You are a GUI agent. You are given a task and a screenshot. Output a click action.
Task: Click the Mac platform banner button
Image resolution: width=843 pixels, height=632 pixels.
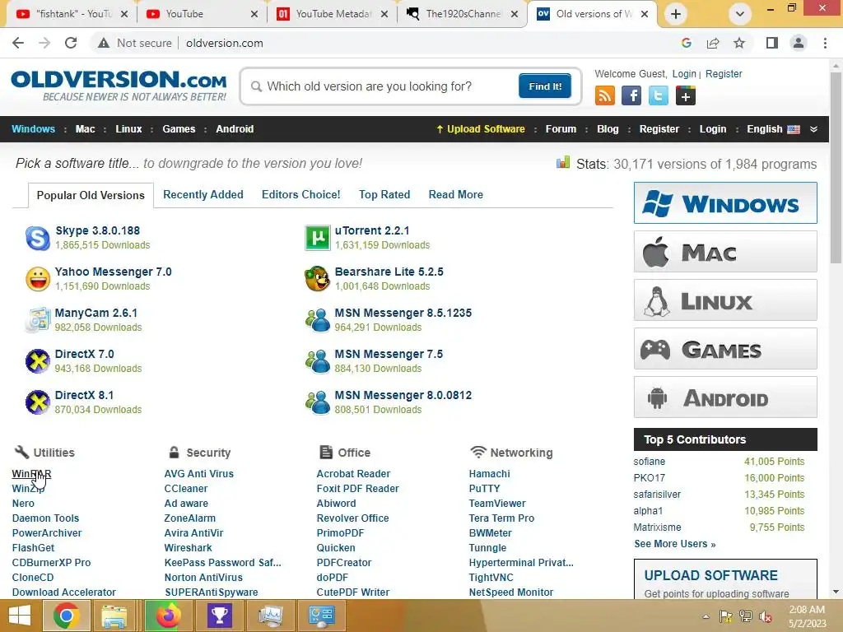pyautogui.click(x=725, y=252)
